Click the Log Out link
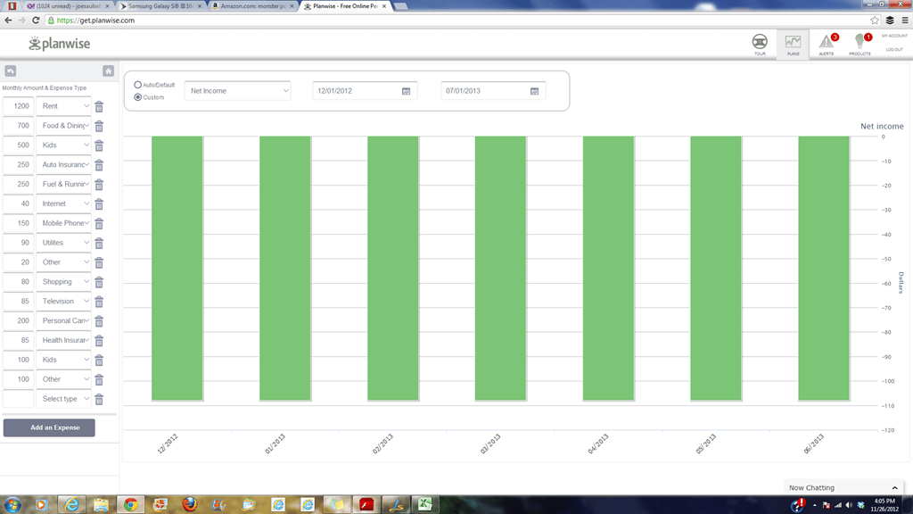913x514 pixels. [893, 49]
